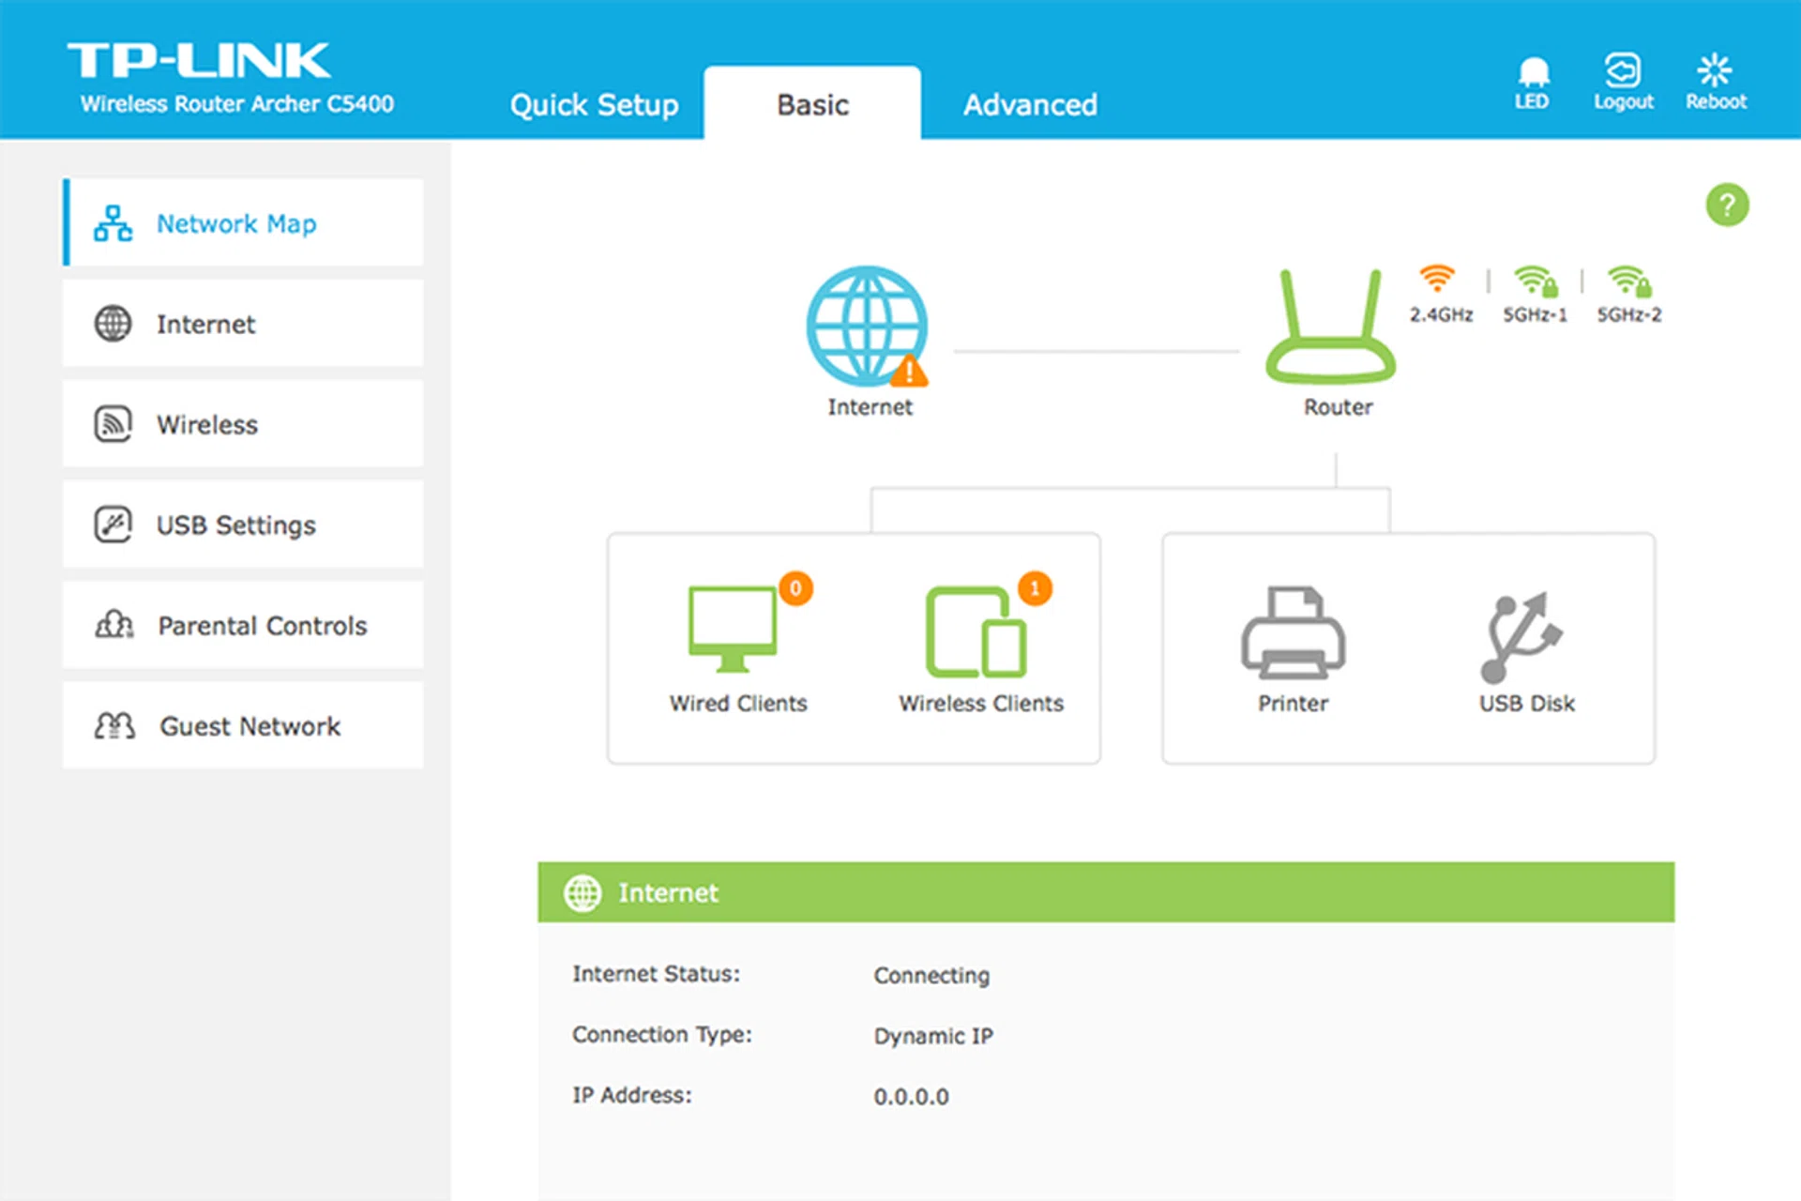The width and height of the screenshot is (1801, 1201).
Task: Select the Internet globe in network map
Action: click(867, 327)
